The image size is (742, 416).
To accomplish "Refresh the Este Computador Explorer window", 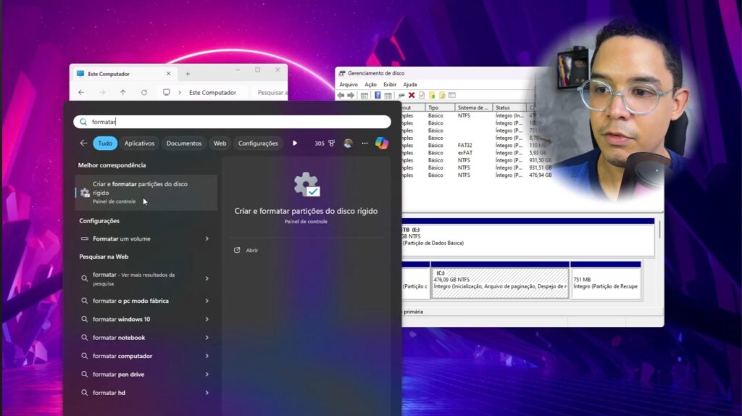I will coord(144,93).
